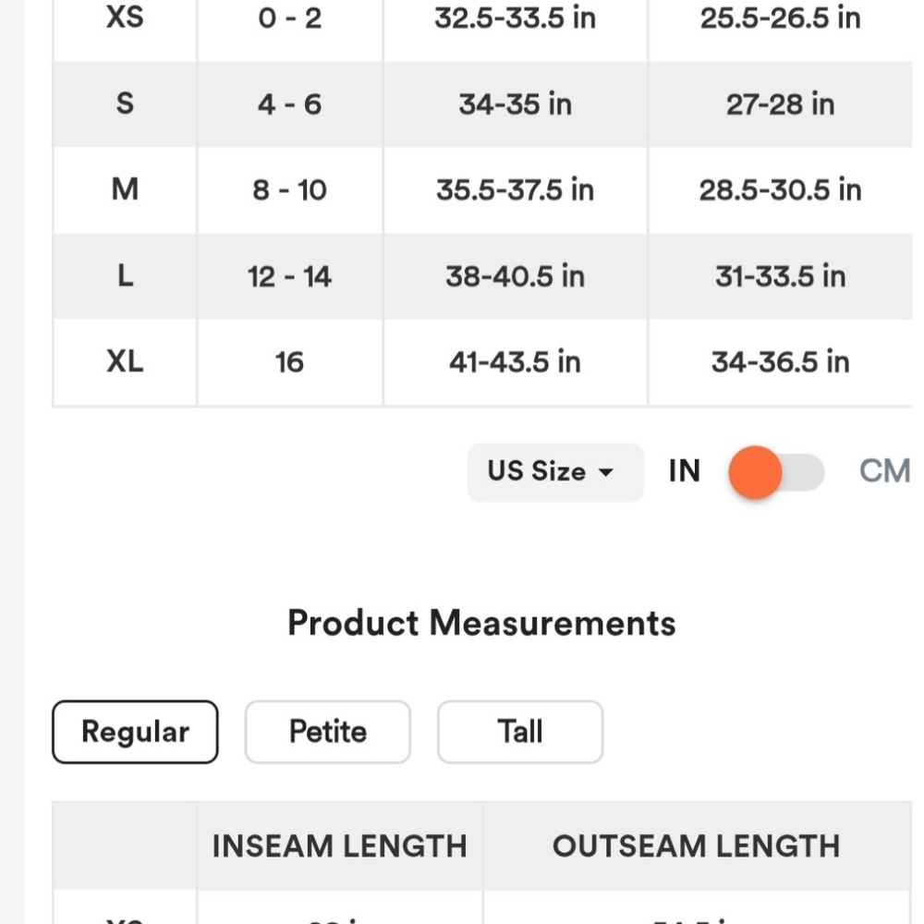The height and width of the screenshot is (924, 924).
Task: Click the US Size dropdown arrow
Action: [606, 472]
